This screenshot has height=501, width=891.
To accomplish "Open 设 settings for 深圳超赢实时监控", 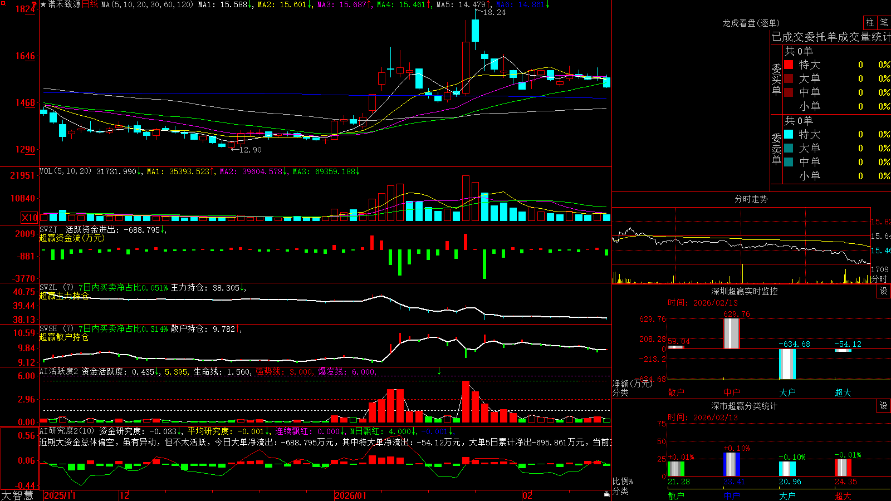I will pos(884,291).
